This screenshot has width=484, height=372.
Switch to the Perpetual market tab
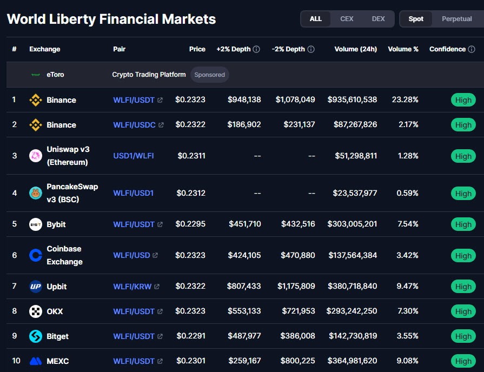pyautogui.click(x=457, y=19)
